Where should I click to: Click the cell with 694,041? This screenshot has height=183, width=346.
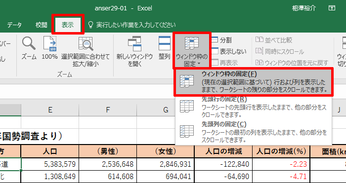pos(166,177)
